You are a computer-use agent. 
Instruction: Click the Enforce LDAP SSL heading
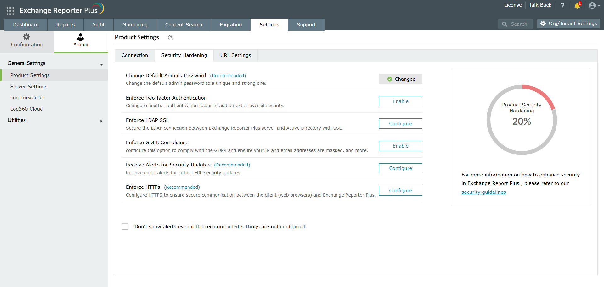pyautogui.click(x=147, y=120)
